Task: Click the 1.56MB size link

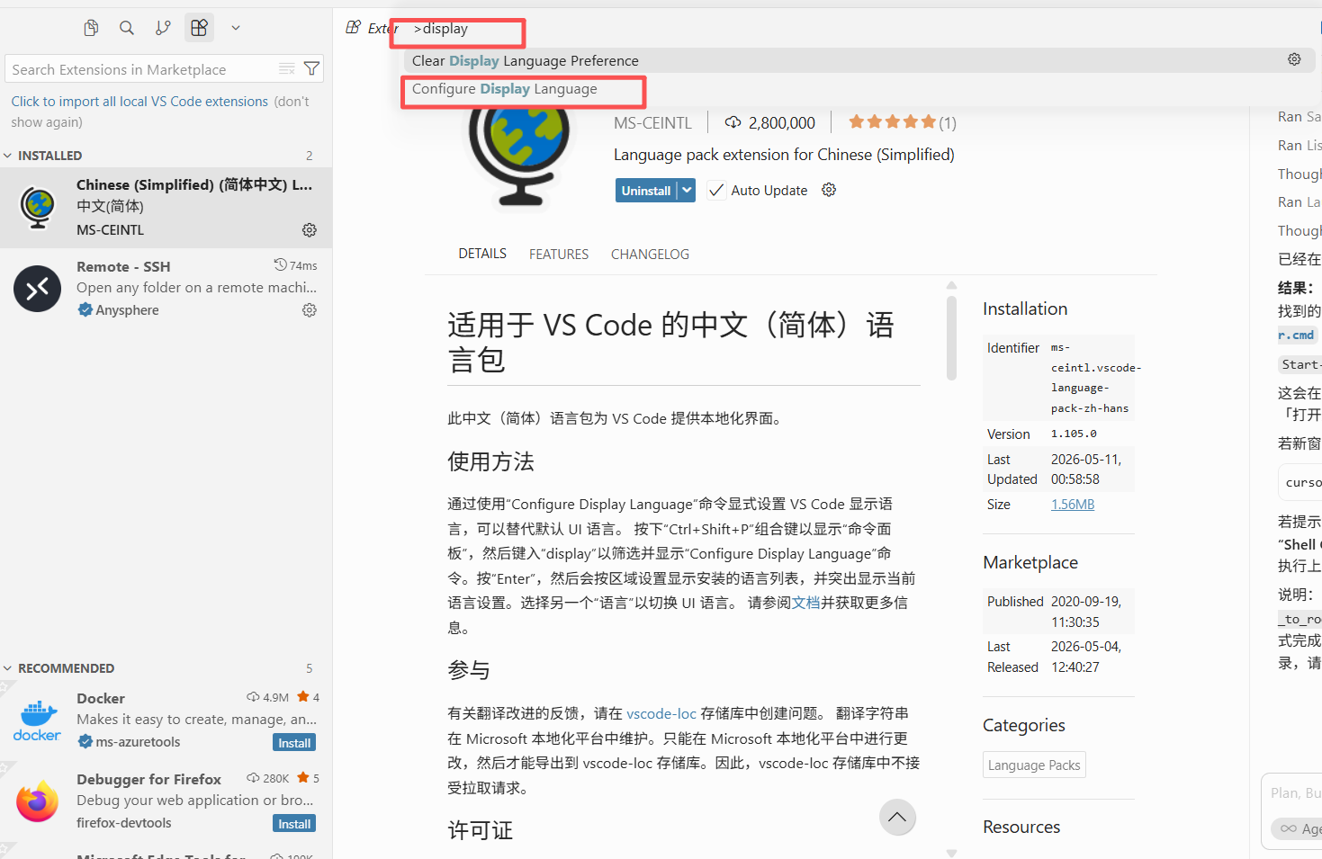Action: click(1073, 505)
